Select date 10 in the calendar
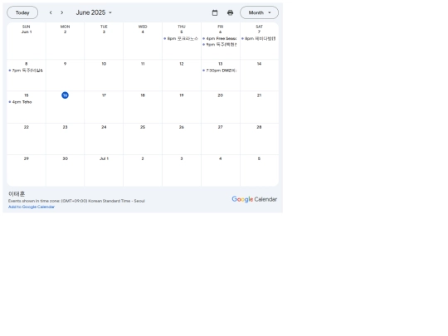 [x=104, y=64]
